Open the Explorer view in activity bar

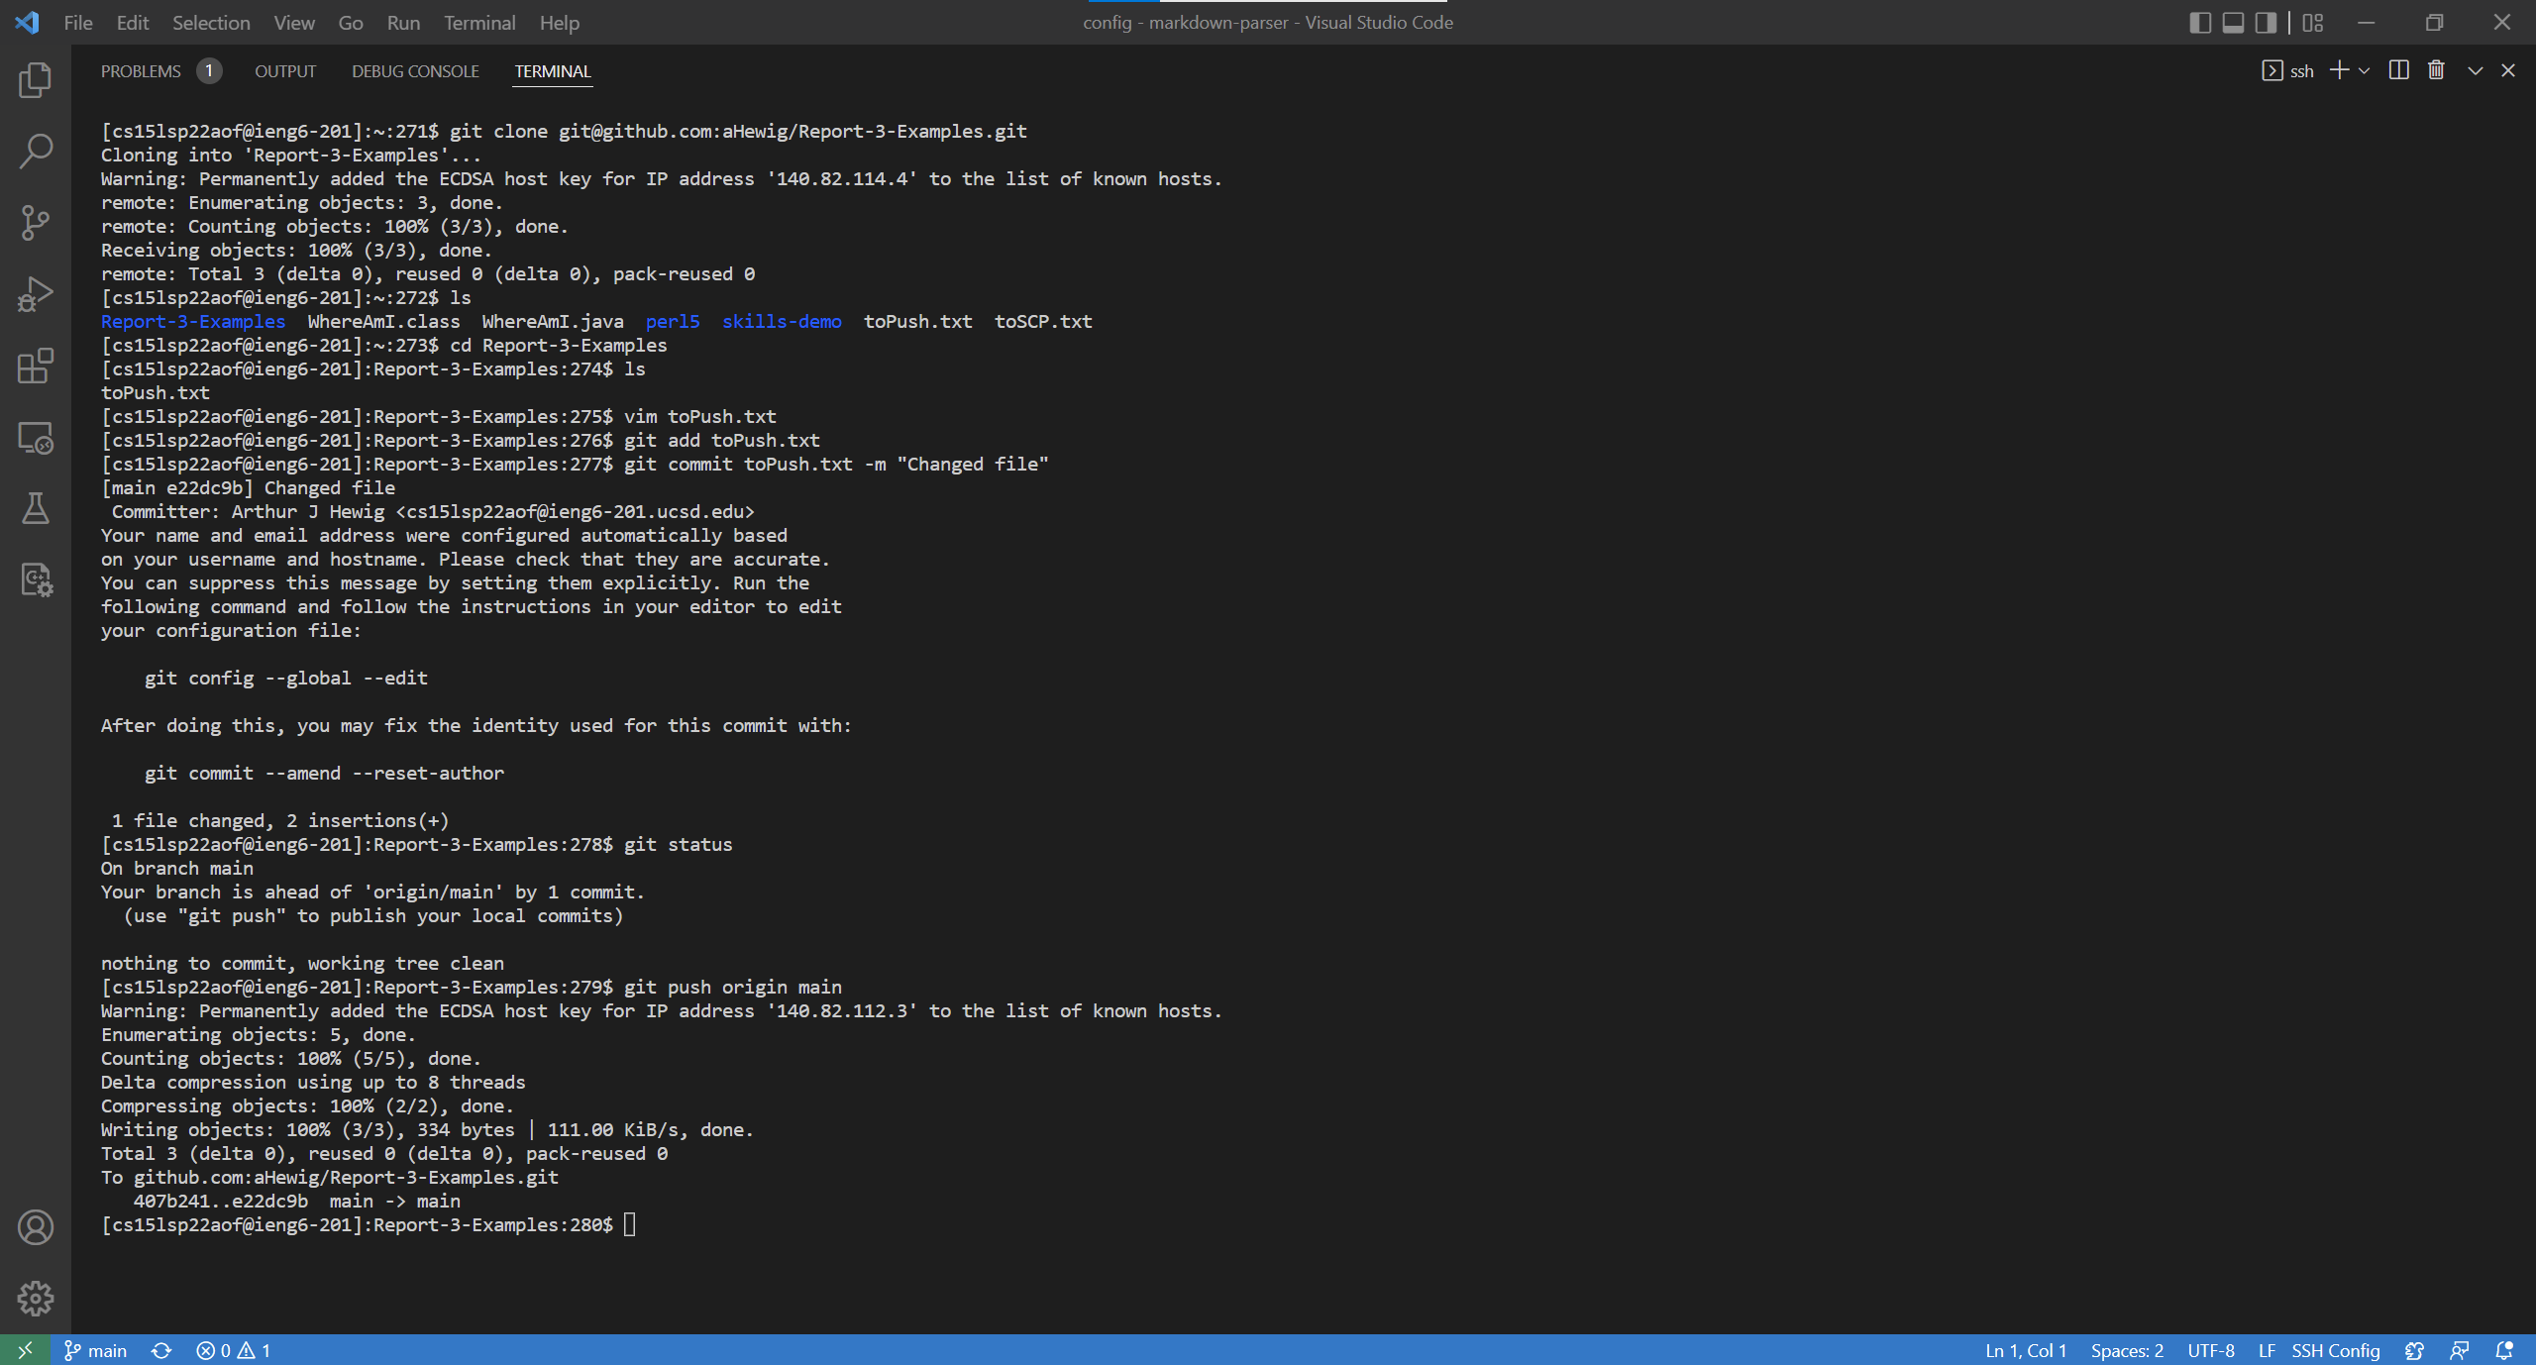[35, 80]
